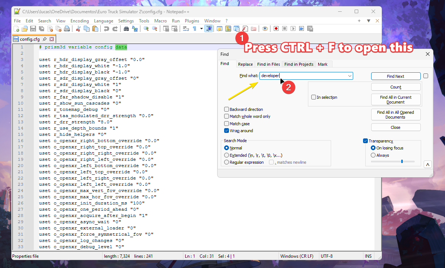Open the File menu
This screenshot has height=268, width=445.
coord(17,21)
